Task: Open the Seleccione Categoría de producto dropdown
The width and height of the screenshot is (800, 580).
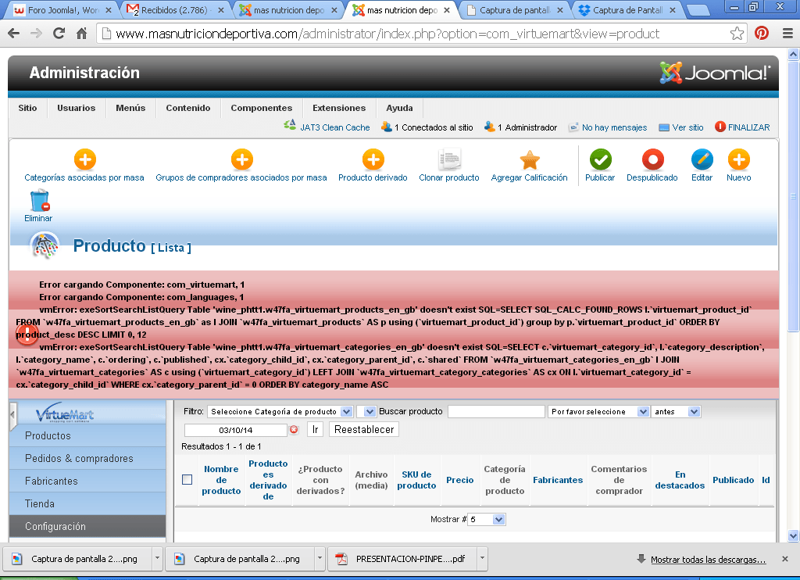Action: (280, 411)
